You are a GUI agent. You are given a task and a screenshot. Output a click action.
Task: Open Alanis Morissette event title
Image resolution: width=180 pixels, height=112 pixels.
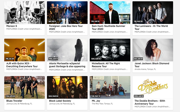[67, 65]
